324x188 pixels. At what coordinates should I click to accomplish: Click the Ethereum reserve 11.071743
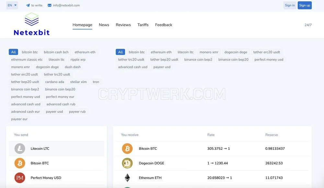(274, 178)
